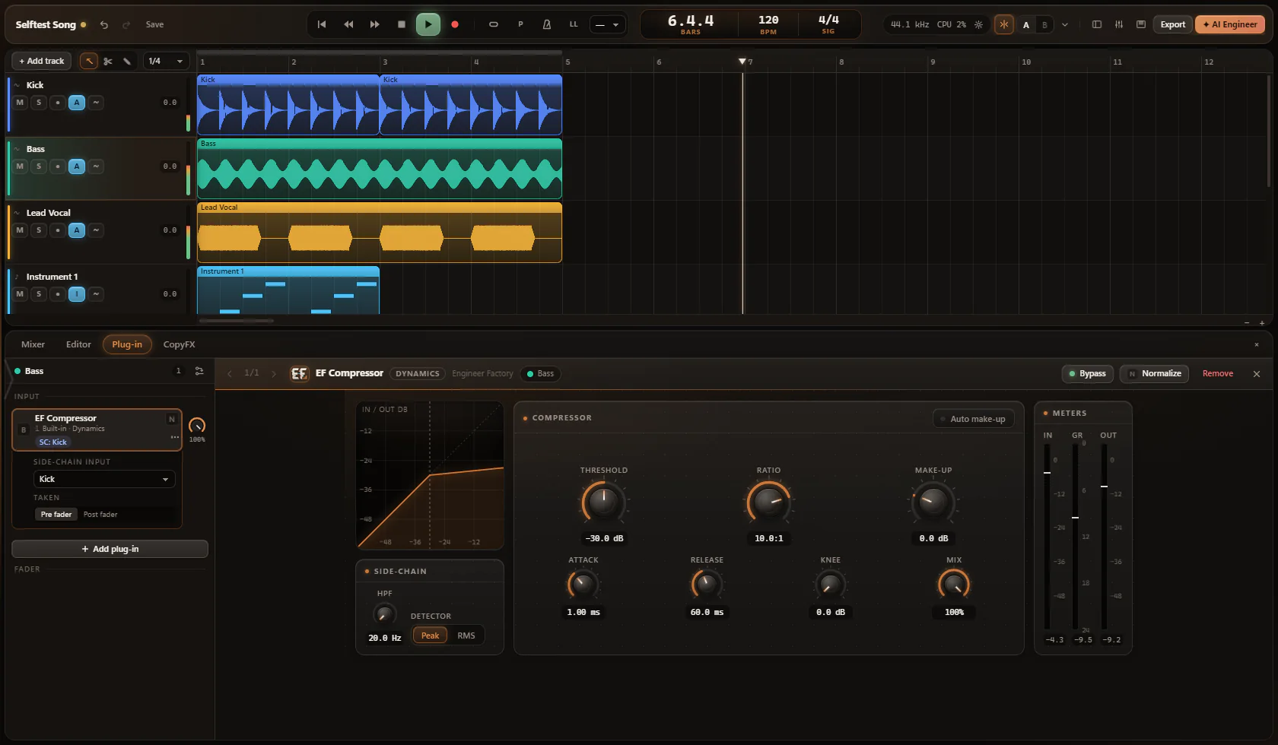Toggle the N normalize badge on EF Compressor slot

click(x=172, y=419)
